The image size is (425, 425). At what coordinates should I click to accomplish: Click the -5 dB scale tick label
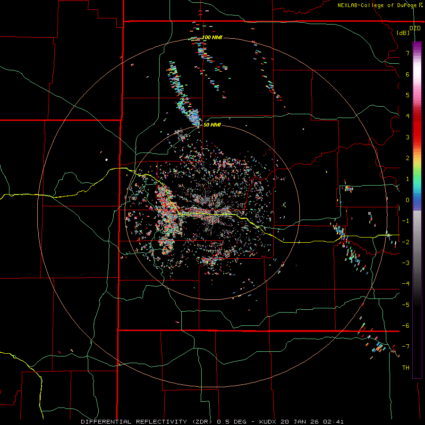(406, 305)
